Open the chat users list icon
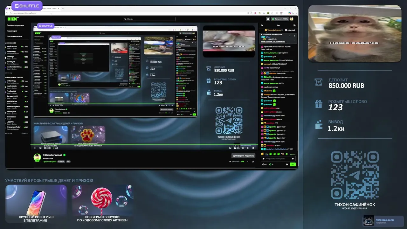This screenshot has height=229, width=407. point(294,25)
